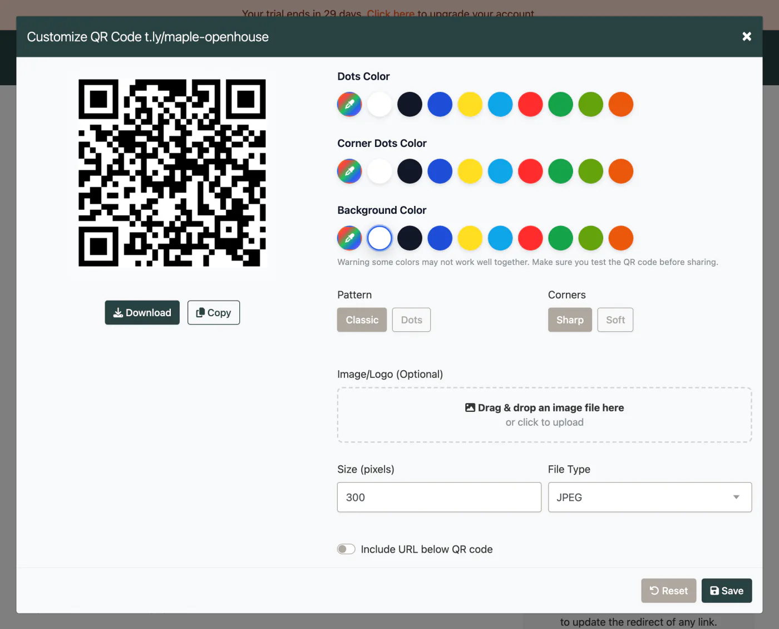The height and width of the screenshot is (629, 779).
Task: Select the dark blue Background Color swatch
Action: click(440, 238)
